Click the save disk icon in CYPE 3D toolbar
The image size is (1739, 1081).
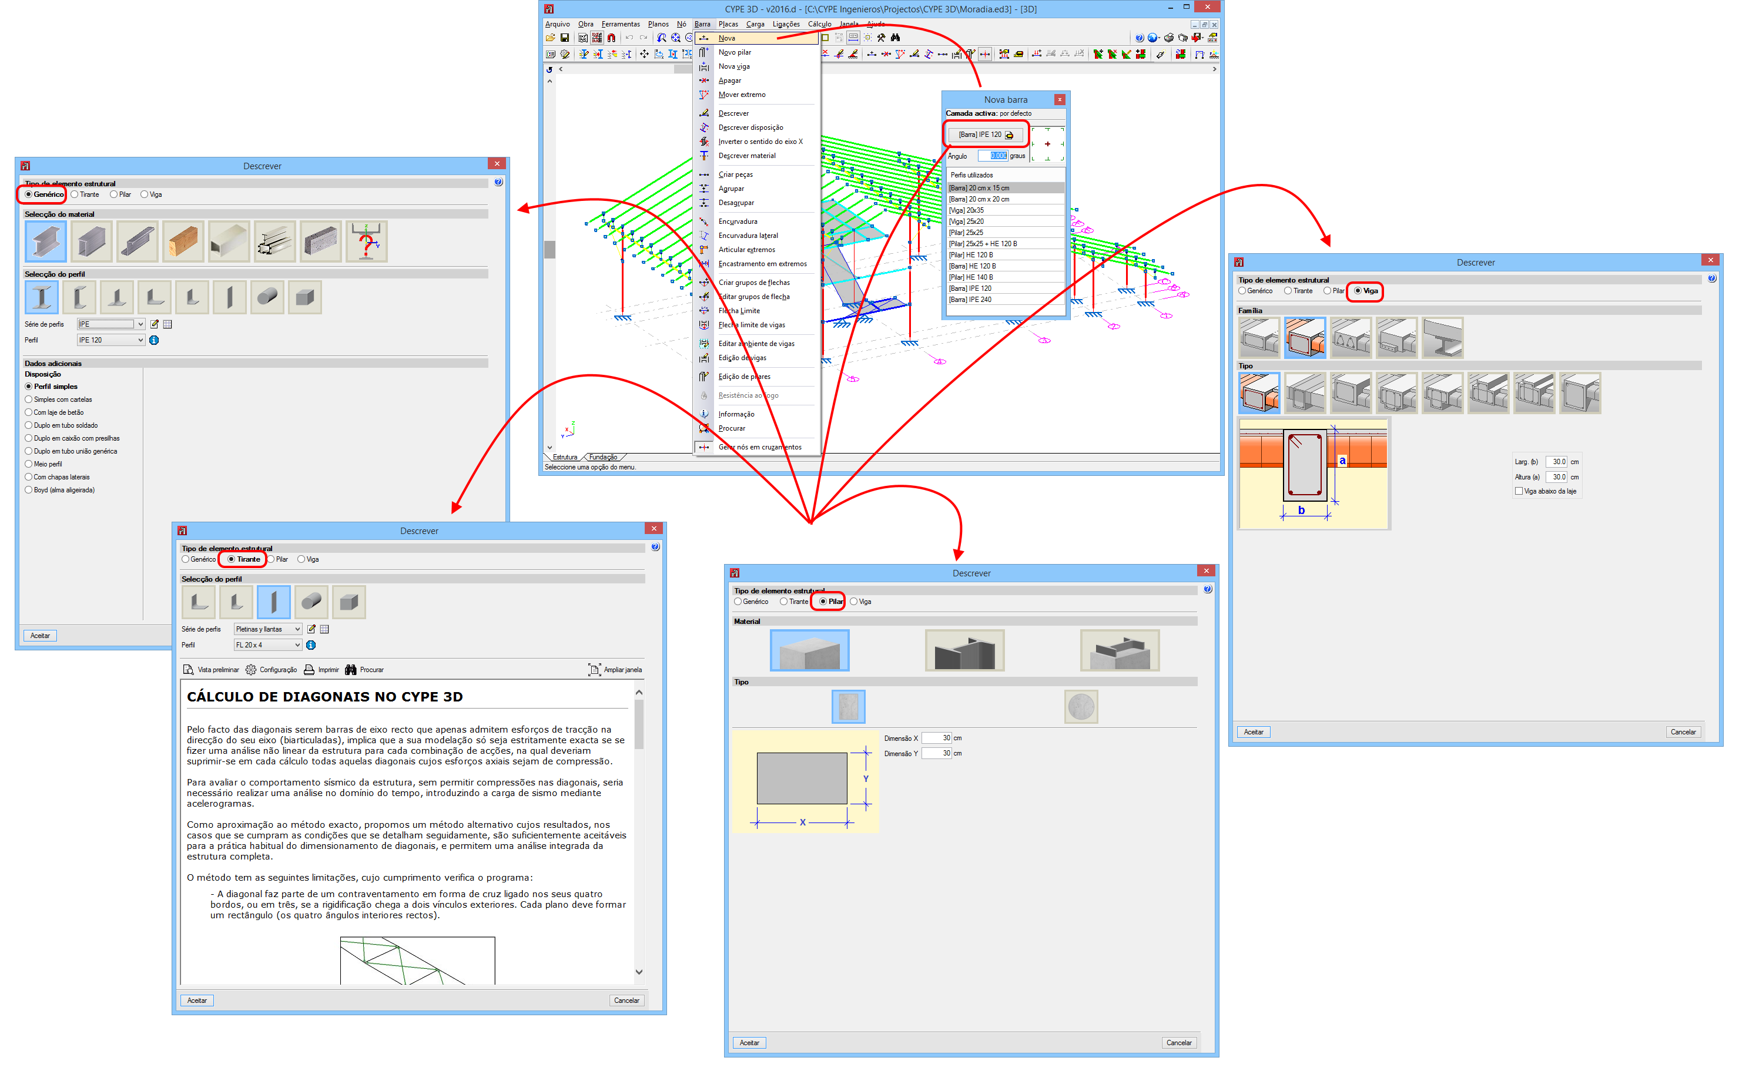(565, 38)
